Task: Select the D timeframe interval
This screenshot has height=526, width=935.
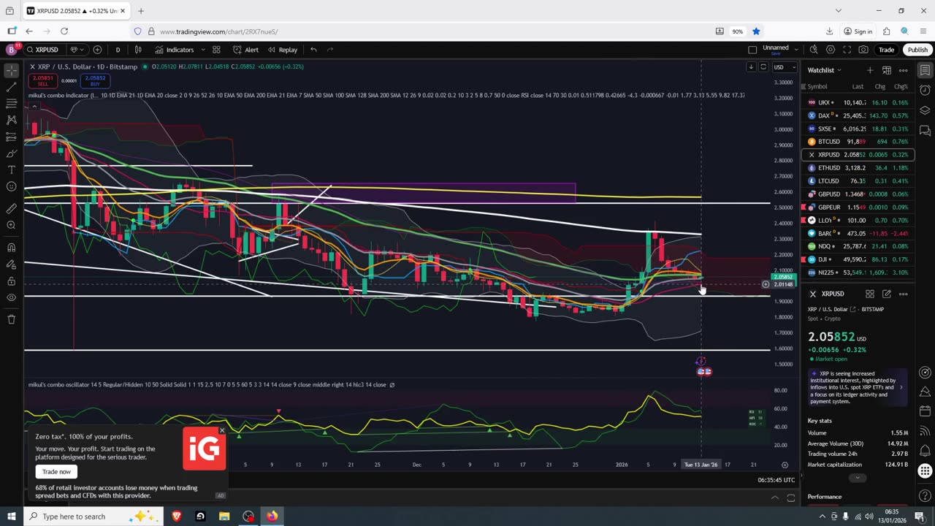Action: click(118, 50)
